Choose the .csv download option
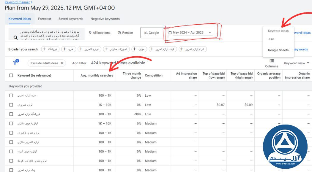This screenshot has width=312, height=172. pyautogui.click(x=271, y=39)
